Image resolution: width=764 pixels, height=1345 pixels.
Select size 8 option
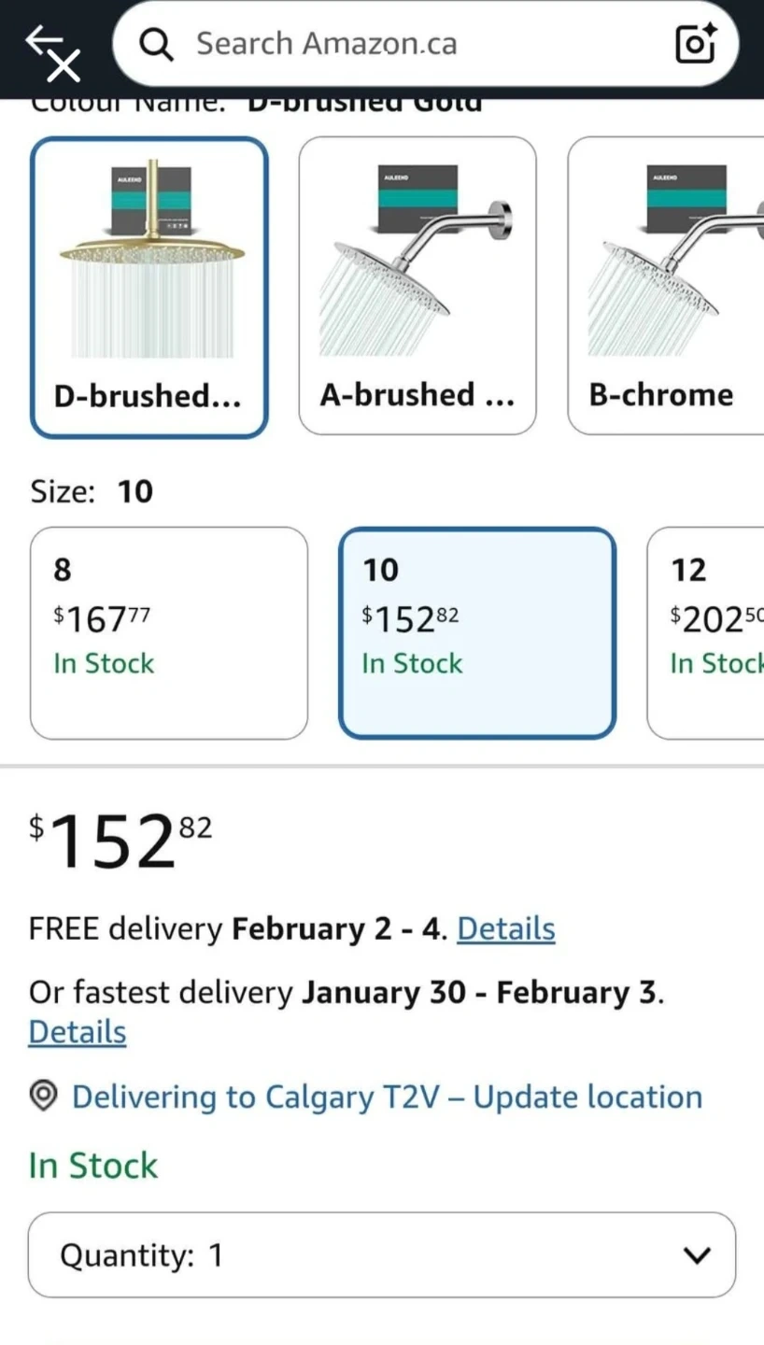(169, 632)
